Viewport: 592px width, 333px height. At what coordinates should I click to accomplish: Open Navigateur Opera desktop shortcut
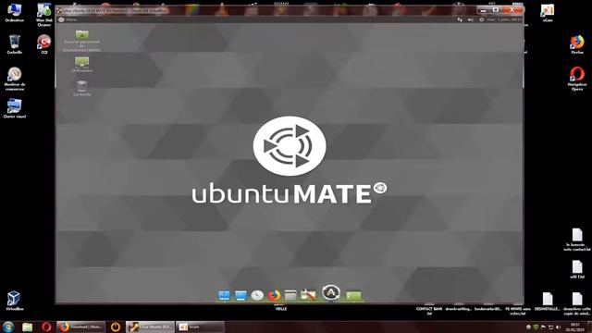tap(577, 79)
